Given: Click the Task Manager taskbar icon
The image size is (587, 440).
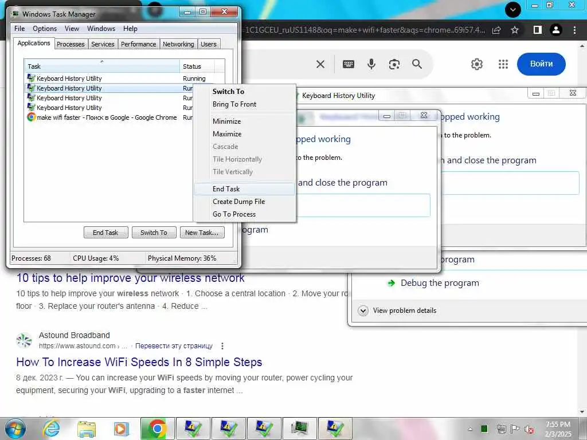Looking at the screenshot, I should 300,429.
